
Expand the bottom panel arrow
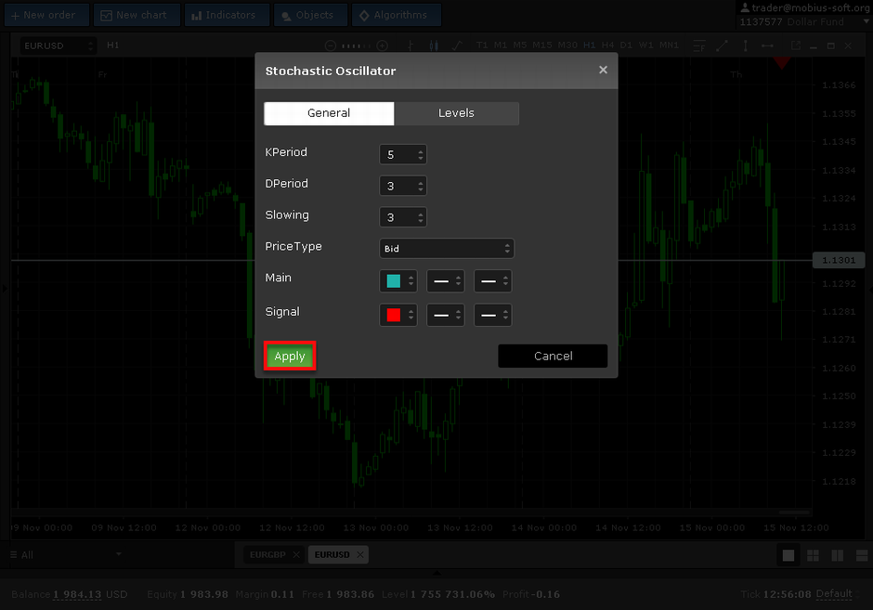[436, 572]
